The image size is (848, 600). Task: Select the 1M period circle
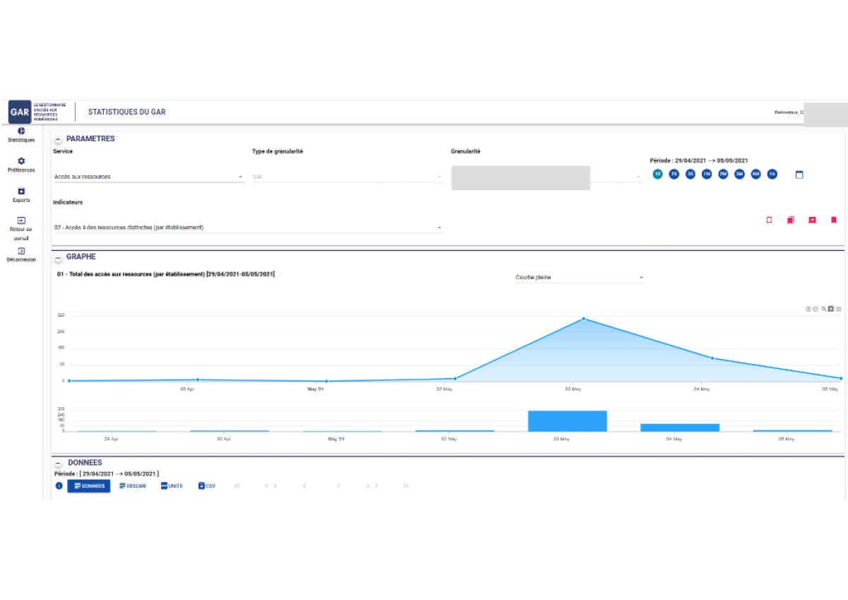click(x=707, y=175)
